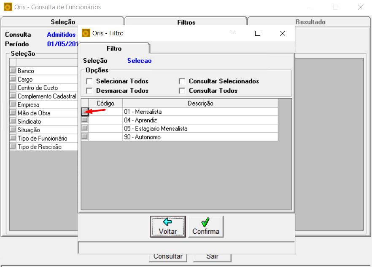
Task: Click the blue Admitidos value
Action: (61, 35)
